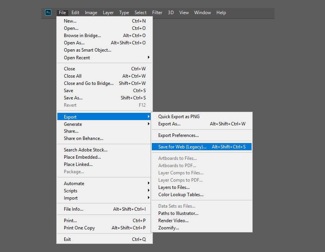
Task: Choose Color Lookup Tables...
Action: pos(201,194)
